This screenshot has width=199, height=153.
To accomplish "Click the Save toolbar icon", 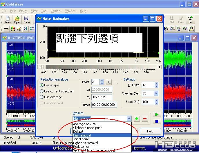I will click(26, 20).
